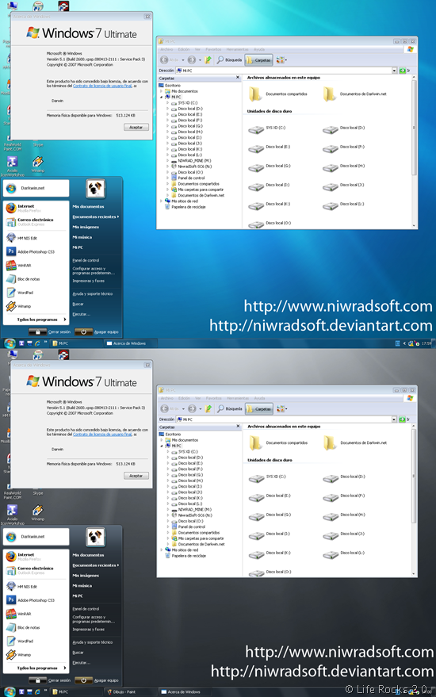Viewport: 436px width, 697px height.
Task: Open the license agreement link in the gray-theme dialog
Action: pos(103,435)
